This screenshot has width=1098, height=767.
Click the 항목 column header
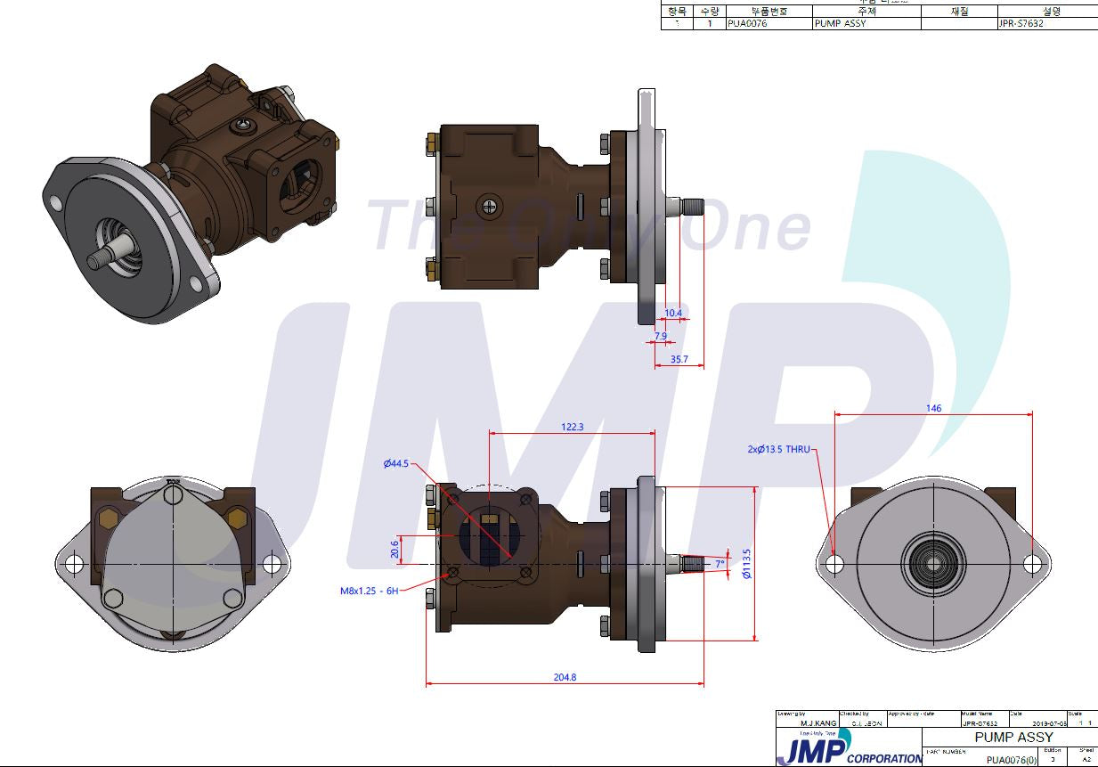click(x=677, y=12)
